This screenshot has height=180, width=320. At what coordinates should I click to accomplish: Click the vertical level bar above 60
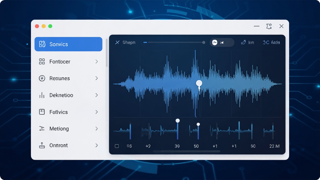click(252, 131)
